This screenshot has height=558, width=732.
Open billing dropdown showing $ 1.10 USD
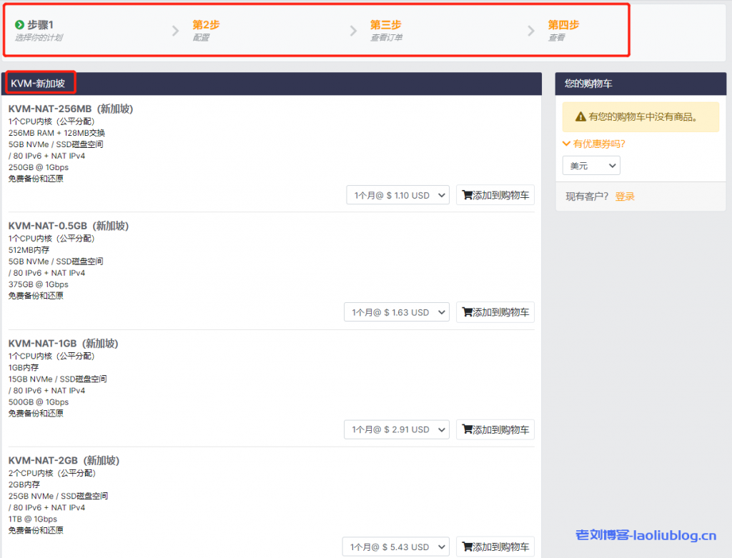pyautogui.click(x=397, y=195)
